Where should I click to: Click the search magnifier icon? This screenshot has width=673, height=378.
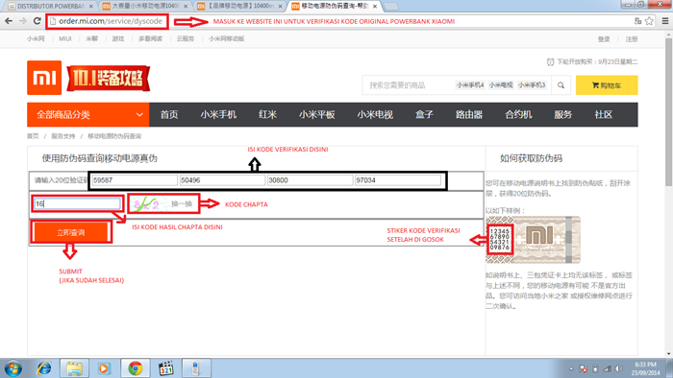click(x=561, y=85)
